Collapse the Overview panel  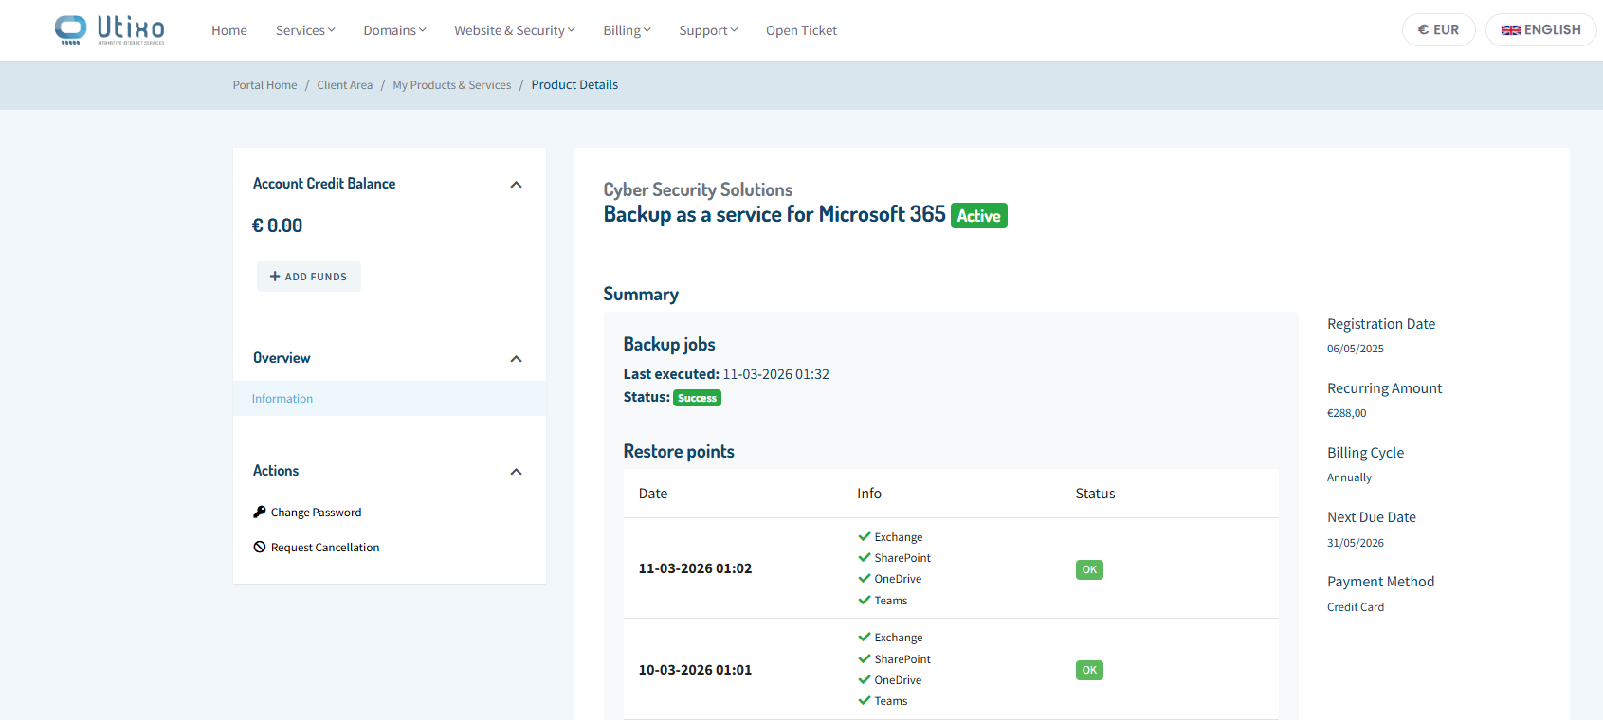coord(516,359)
